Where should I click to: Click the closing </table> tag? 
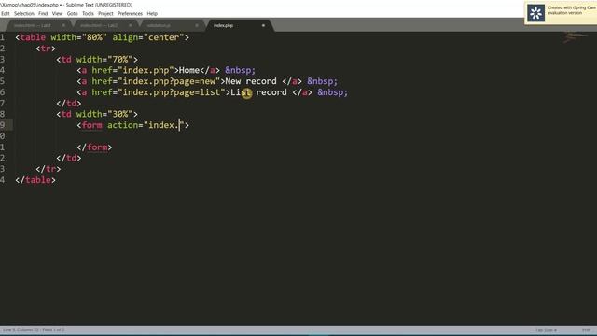[35, 180]
